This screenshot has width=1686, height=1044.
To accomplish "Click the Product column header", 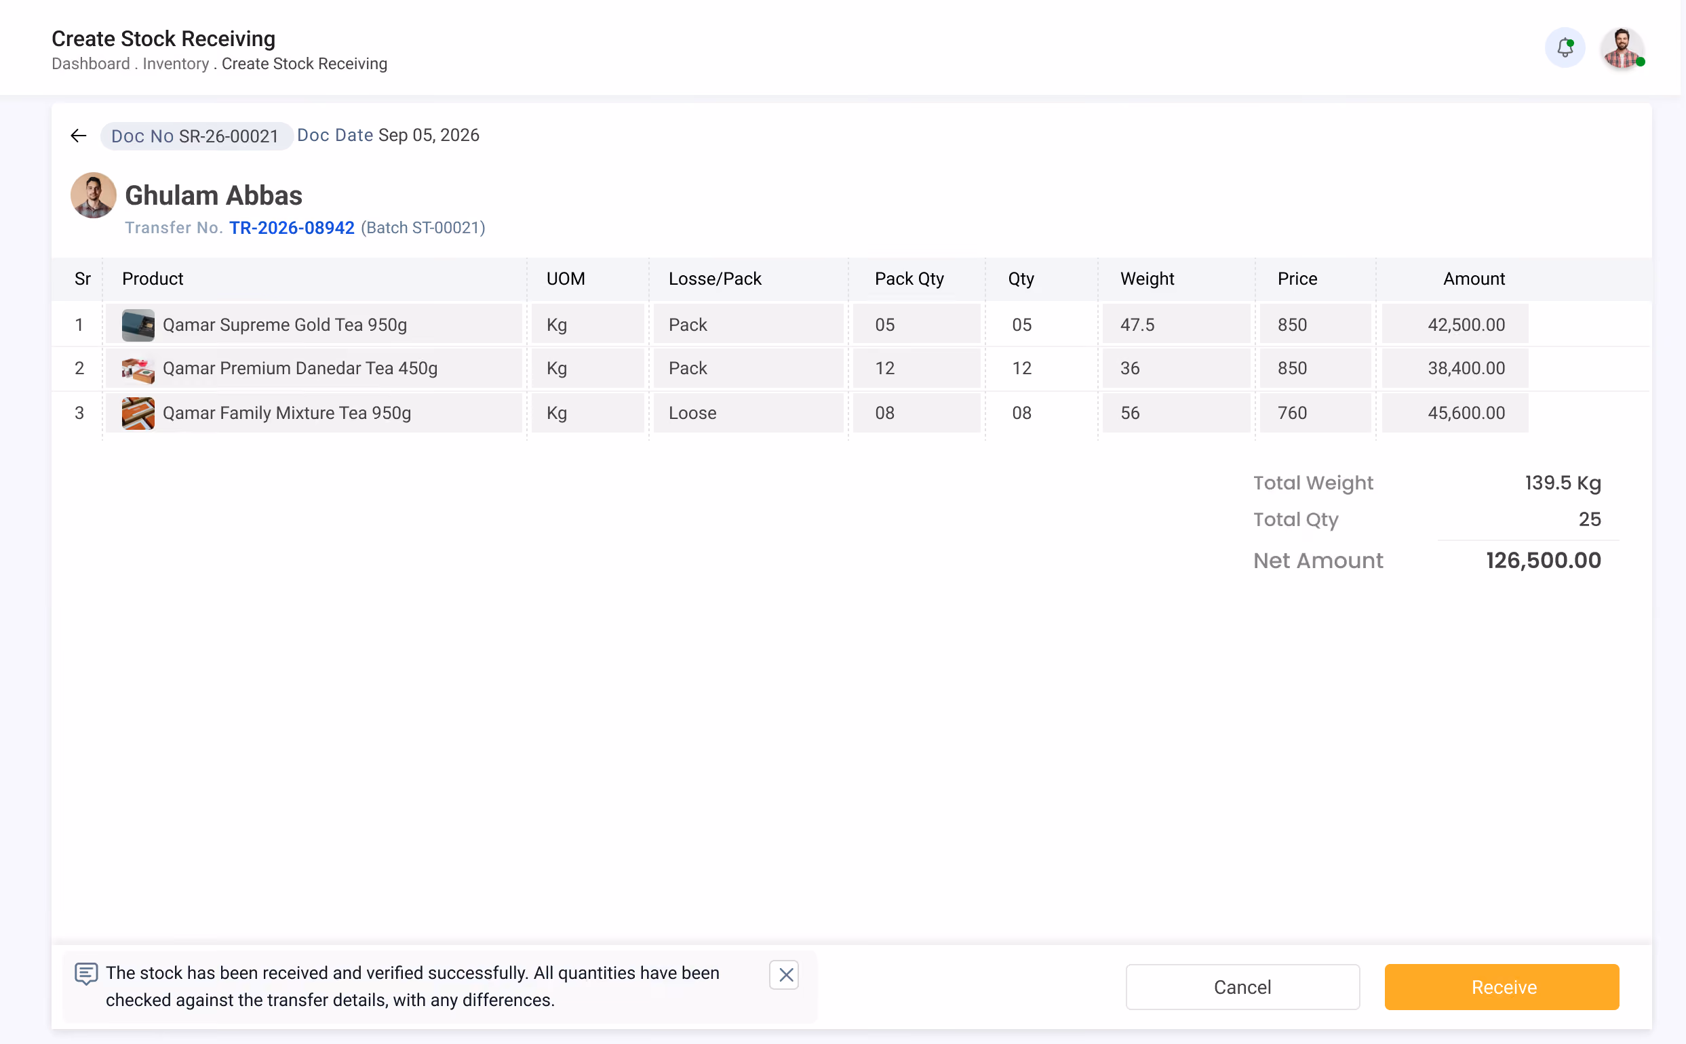I will point(153,279).
